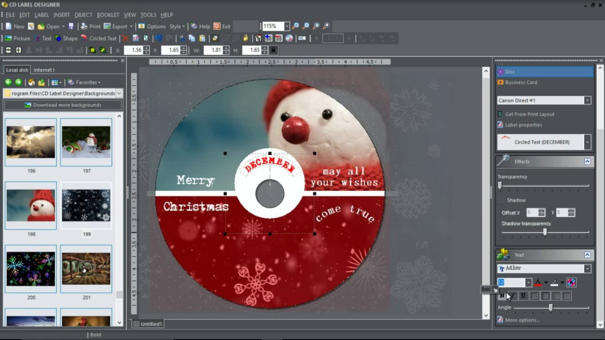Open the Backgrounds folder path dropdown
The image size is (605, 340).
[x=119, y=93]
